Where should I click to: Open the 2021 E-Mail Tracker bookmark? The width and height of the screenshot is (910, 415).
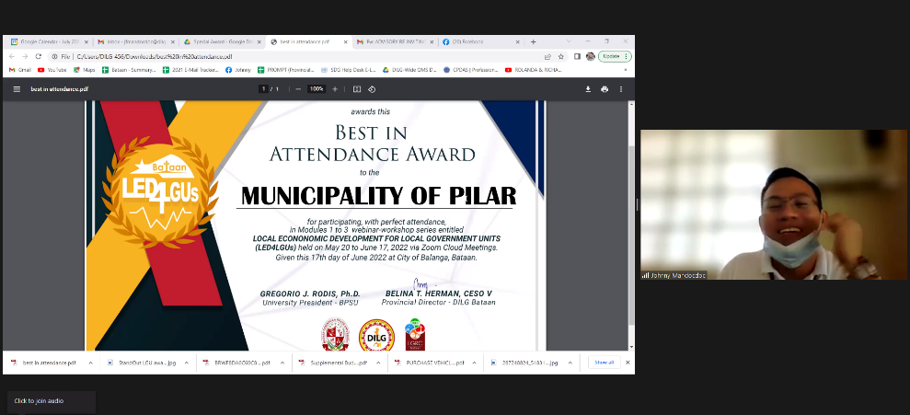pos(191,70)
